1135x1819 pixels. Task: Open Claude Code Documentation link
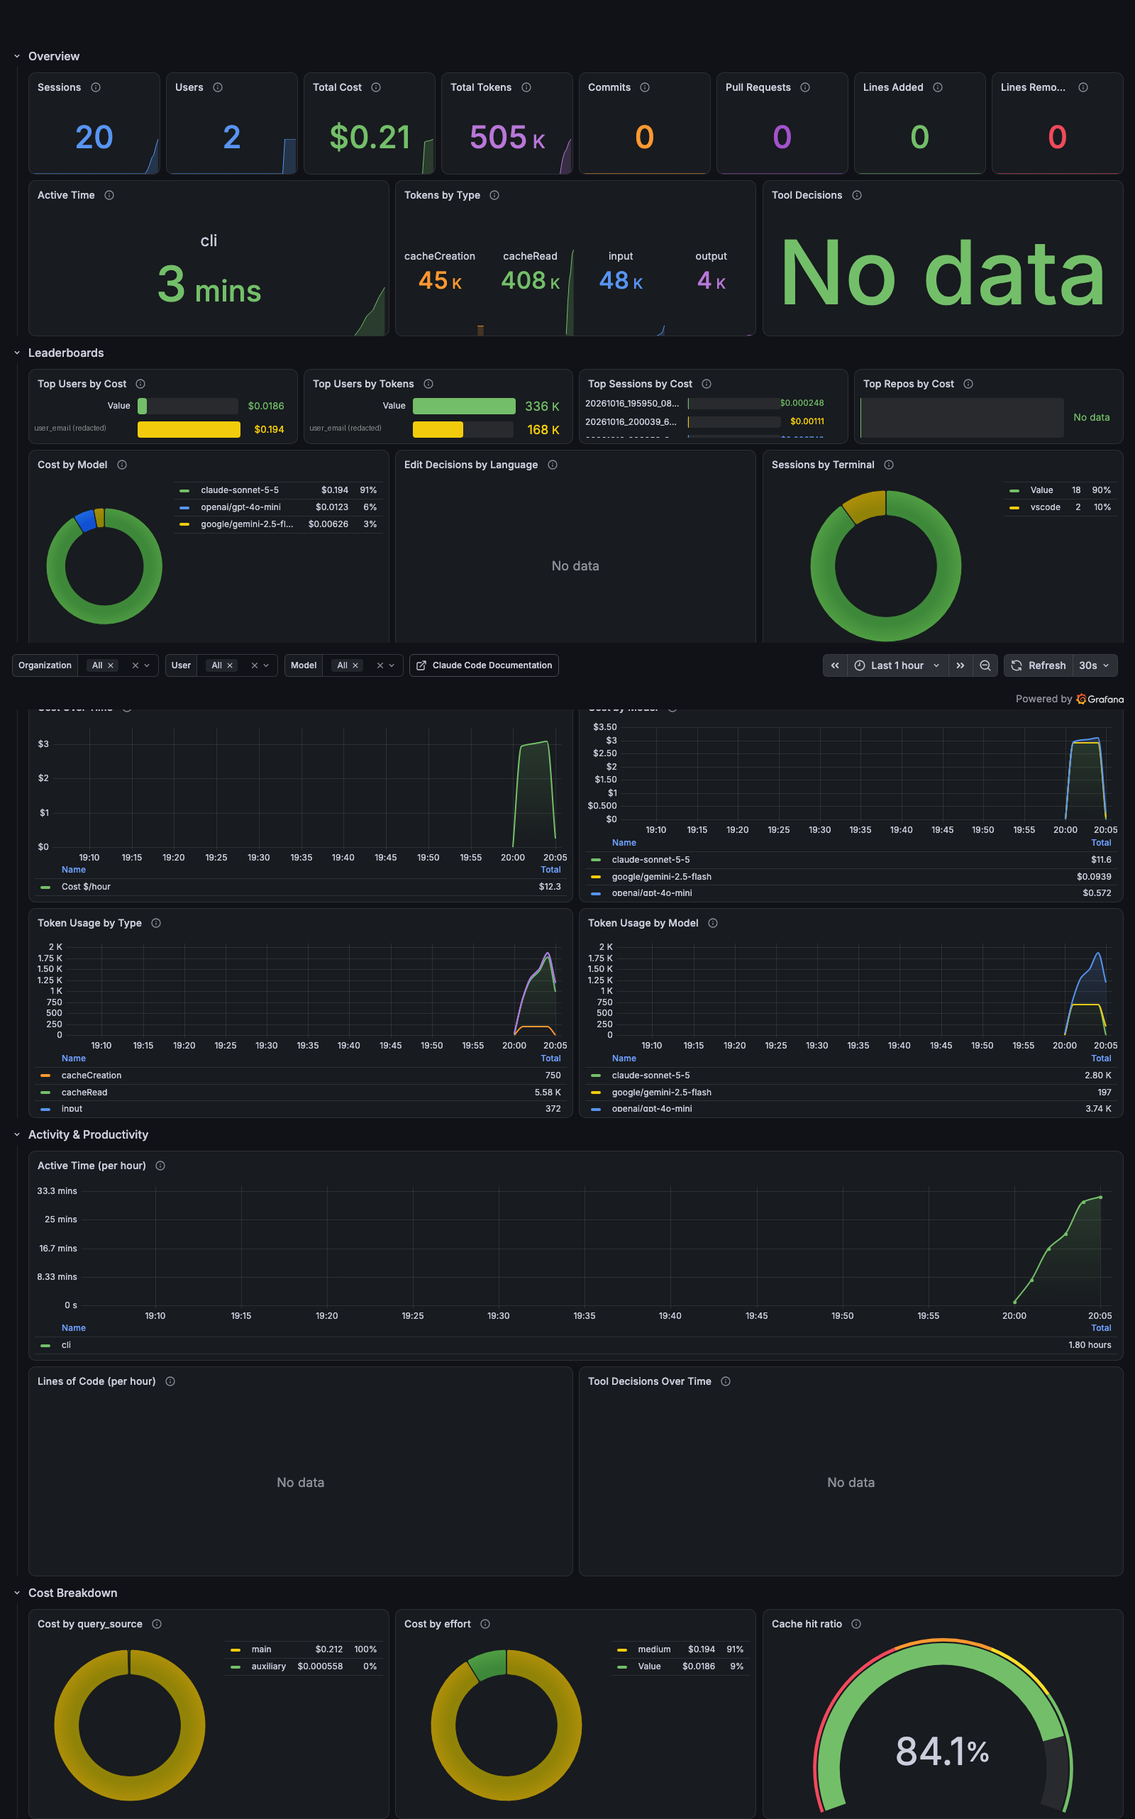click(485, 665)
